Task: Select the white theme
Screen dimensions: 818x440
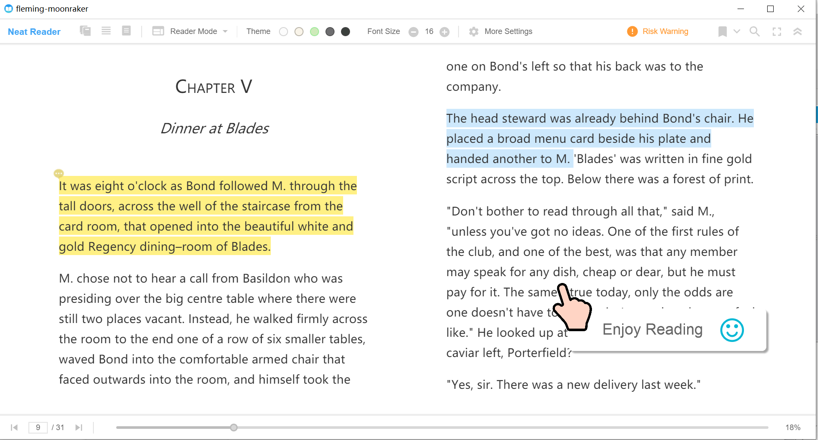Action: click(x=283, y=31)
